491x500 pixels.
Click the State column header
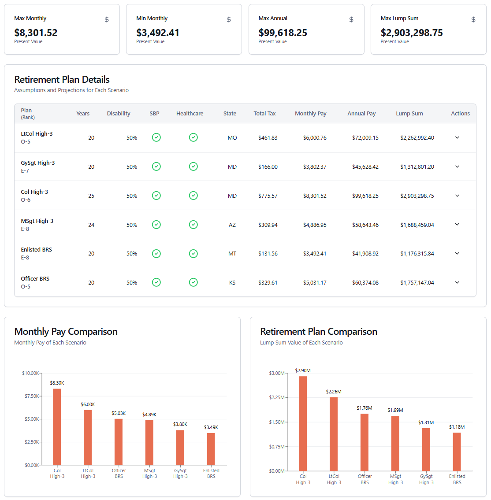point(230,114)
